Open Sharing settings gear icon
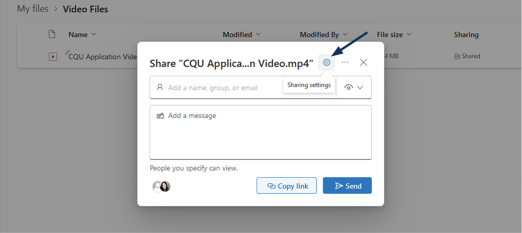 click(x=326, y=63)
